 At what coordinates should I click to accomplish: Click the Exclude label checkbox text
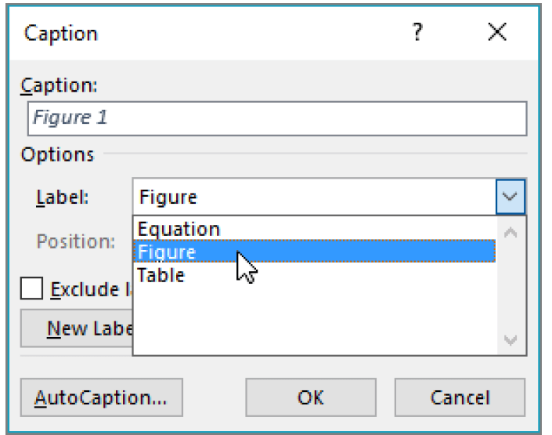click(x=91, y=289)
